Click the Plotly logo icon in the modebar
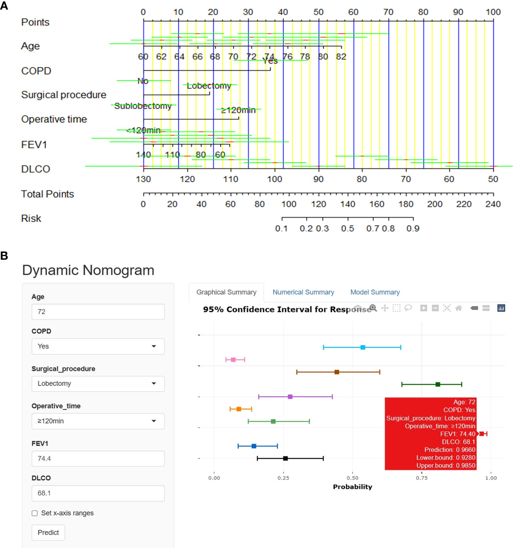The width and height of the screenshot is (515, 549). (501, 308)
